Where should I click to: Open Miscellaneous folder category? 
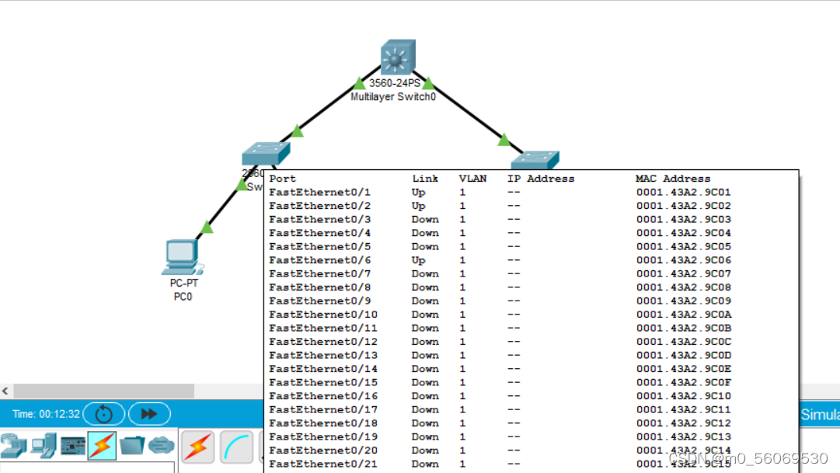tap(132, 445)
